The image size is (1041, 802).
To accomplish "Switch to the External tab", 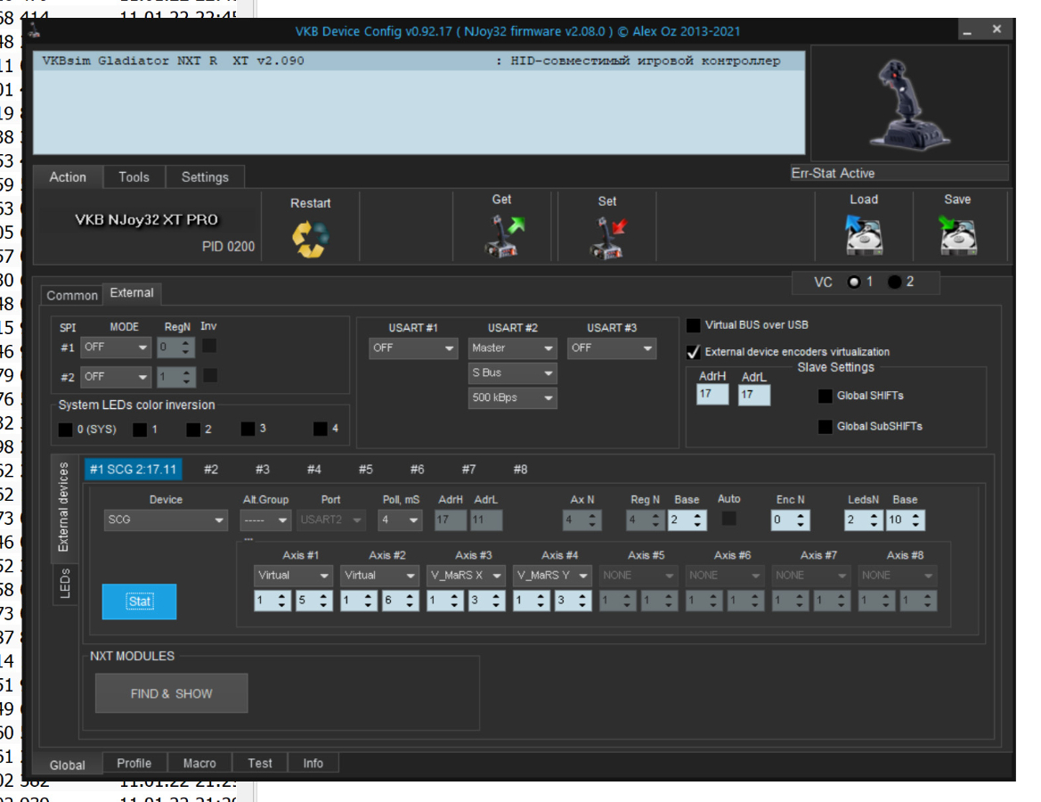I will pos(132,293).
